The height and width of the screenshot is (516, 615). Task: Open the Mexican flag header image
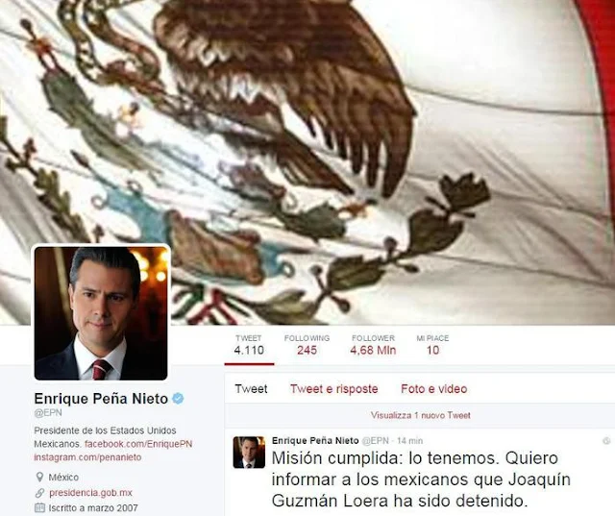point(307,157)
